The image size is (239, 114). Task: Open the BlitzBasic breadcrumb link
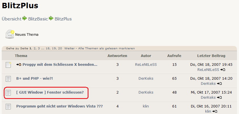38,19
